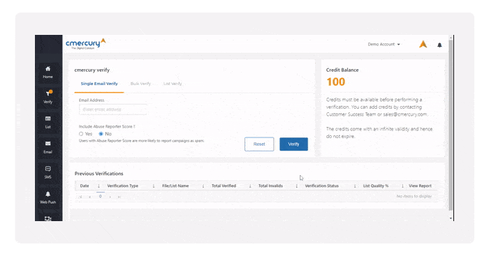
Task: Click the orange arrow icon in header
Action: coord(423,44)
